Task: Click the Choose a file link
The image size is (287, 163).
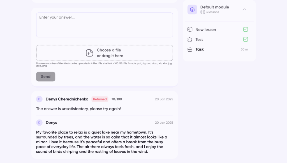Action: [x=109, y=50]
